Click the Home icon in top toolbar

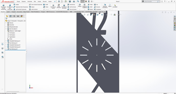[59, 1]
